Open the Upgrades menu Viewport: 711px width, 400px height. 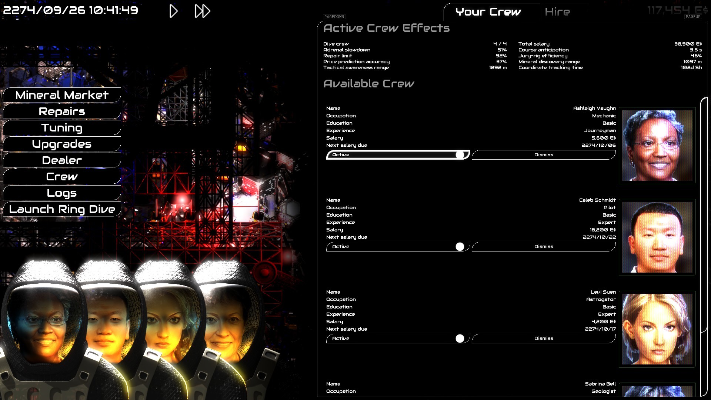(x=62, y=144)
